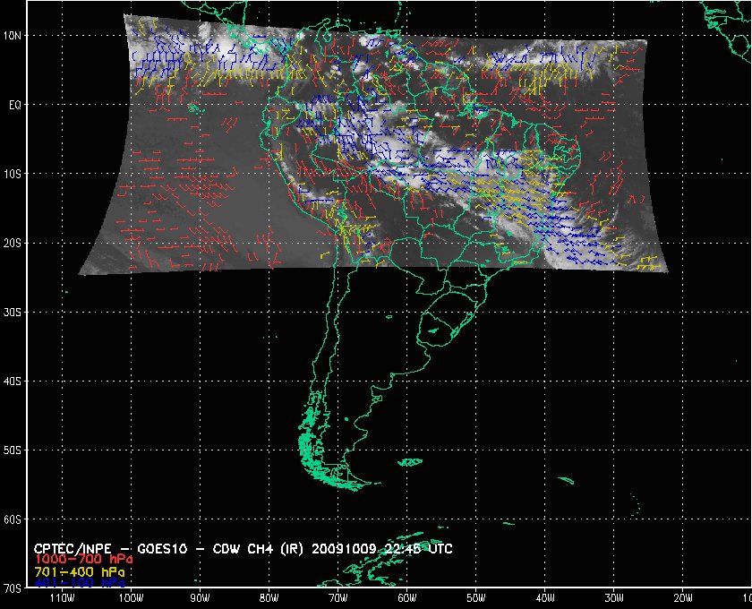Image resolution: width=752 pixels, height=609 pixels.
Task: Click the 90W longitude label
Action: 200,597
